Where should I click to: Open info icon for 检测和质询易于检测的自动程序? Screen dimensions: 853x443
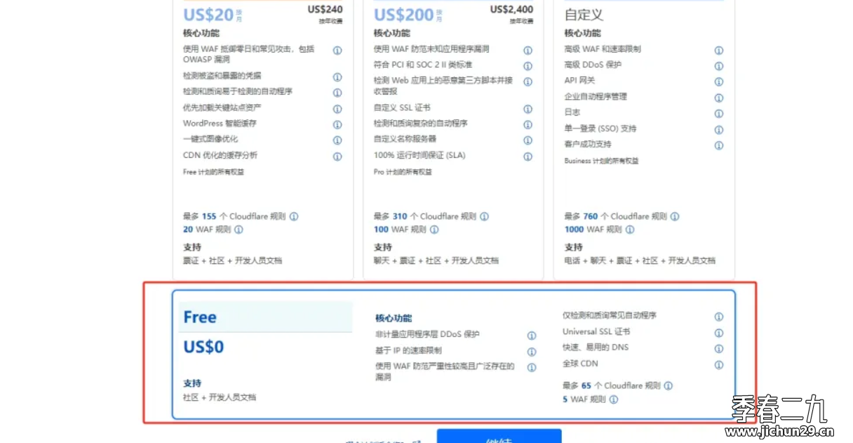click(x=337, y=93)
